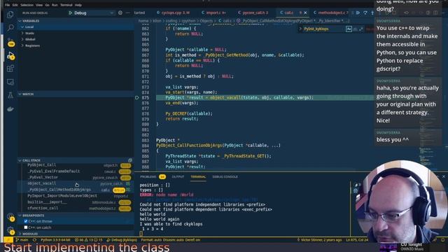The image size is (448, 252).
Task: Collapse all call stack frames icon
Action: [130, 160]
